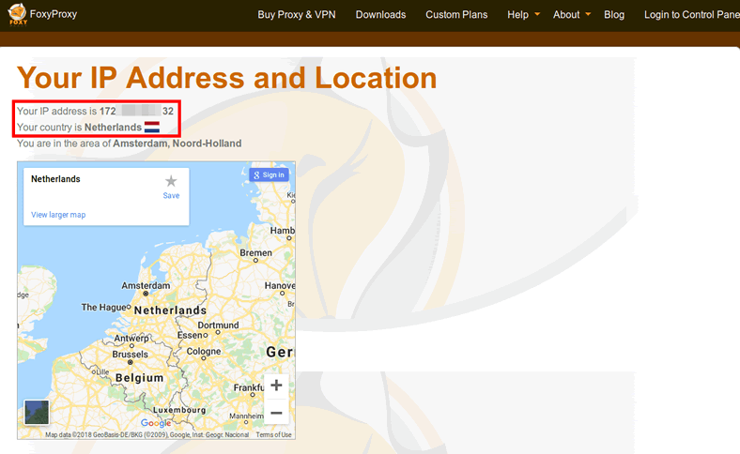740x454 pixels.
Task: Click the Essen label on the map
Action: tap(191, 335)
